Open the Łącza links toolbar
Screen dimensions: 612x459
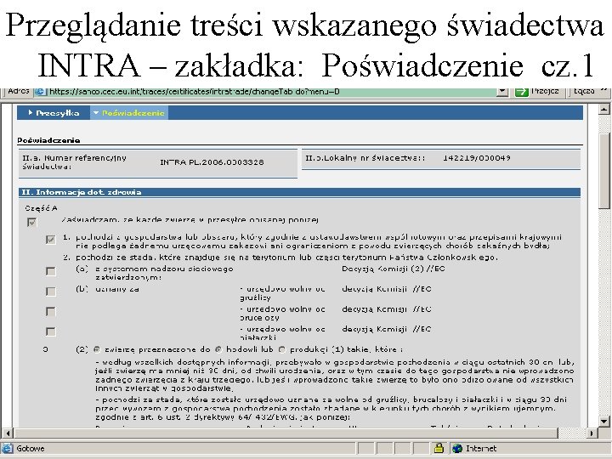coord(584,91)
